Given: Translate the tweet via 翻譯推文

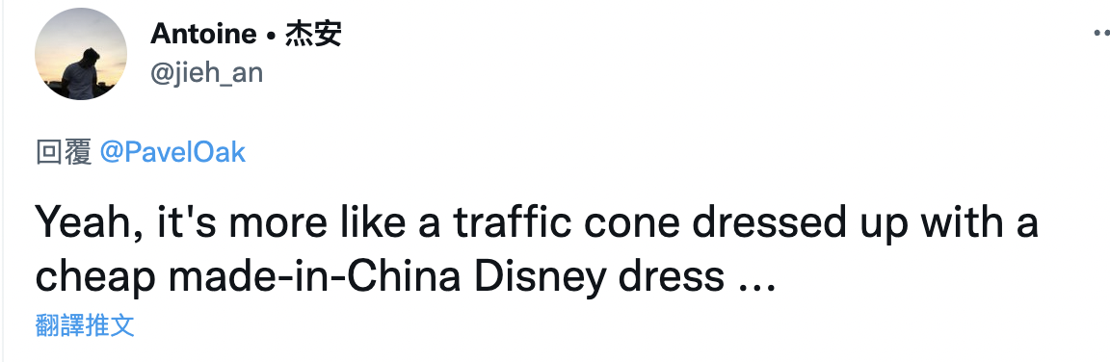Looking at the screenshot, I should coord(85,325).
